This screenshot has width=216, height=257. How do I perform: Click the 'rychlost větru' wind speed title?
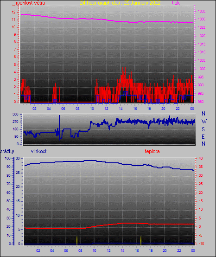tap(31, 3)
